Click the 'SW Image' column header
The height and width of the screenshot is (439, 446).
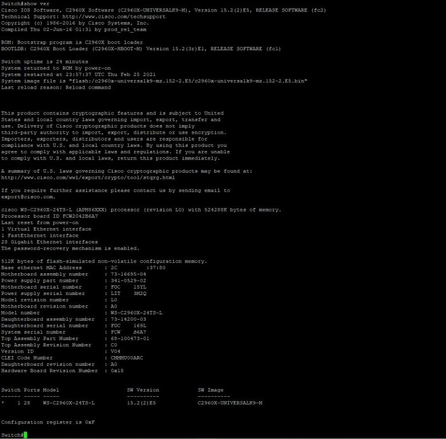click(211, 390)
